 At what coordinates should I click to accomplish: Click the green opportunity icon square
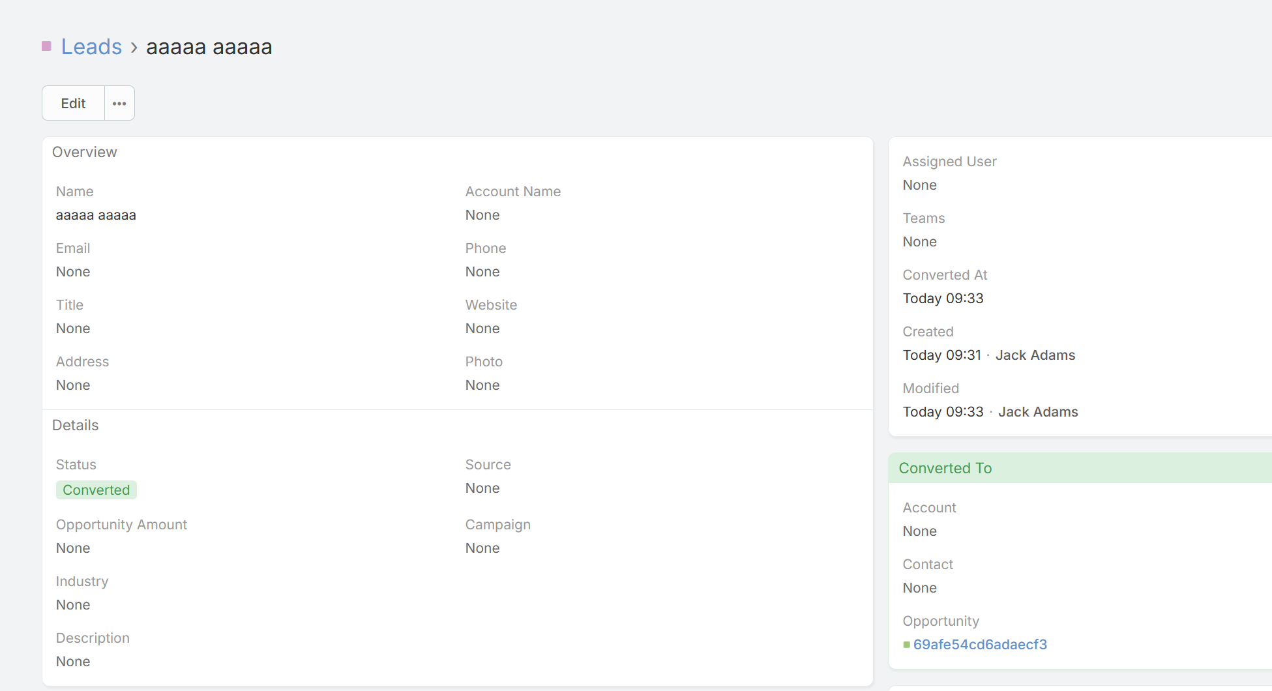(x=906, y=645)
